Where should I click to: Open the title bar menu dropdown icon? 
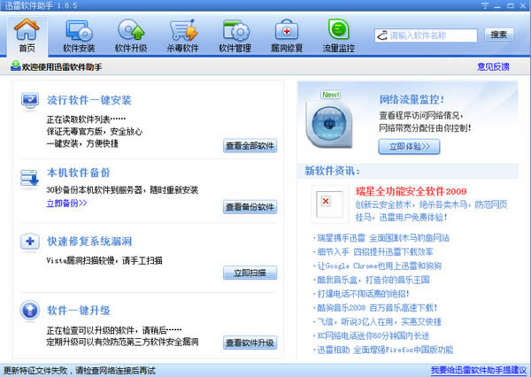coord(485,6)
